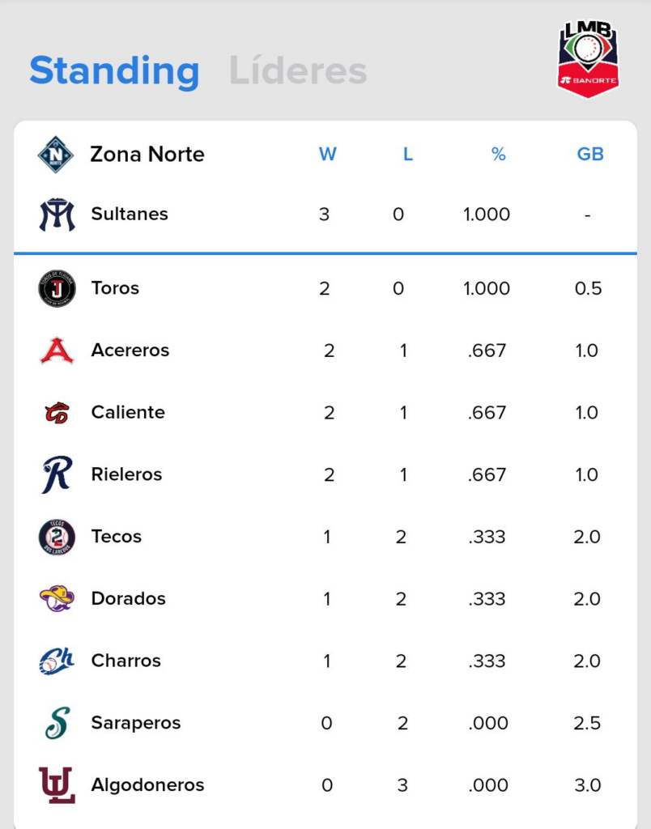Sort standings by W column header
The height and width of the screenshot is (829, 651).
coord(327,155)
